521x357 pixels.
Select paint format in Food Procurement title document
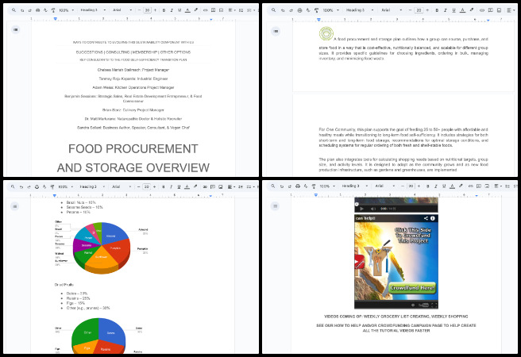pyautogui.click(x=53, y=10)
